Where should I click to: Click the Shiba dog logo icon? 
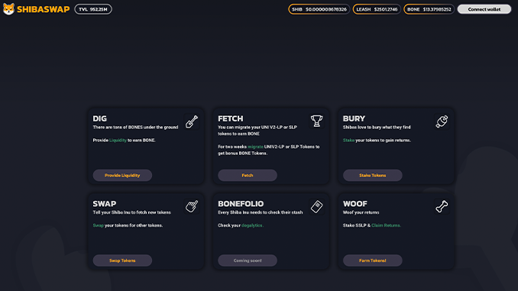(8, 9)
